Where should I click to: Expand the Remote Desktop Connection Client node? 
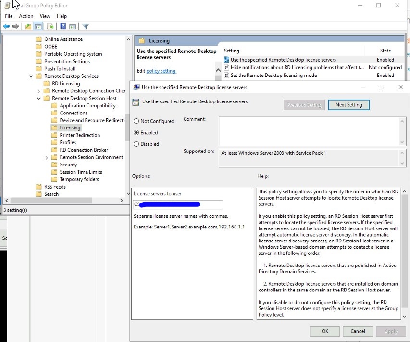[38, 90]
